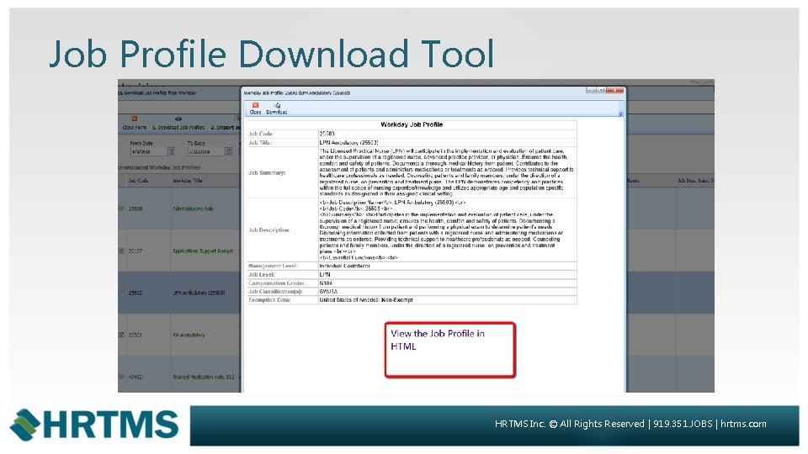Click the dialog toolbar overflow options arrow
The image size is (808, 454).
(x=620, y=113)
